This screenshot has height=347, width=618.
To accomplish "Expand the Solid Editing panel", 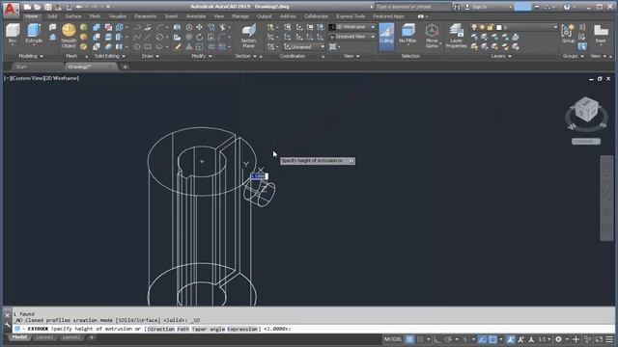I will (x=109, y=56).
